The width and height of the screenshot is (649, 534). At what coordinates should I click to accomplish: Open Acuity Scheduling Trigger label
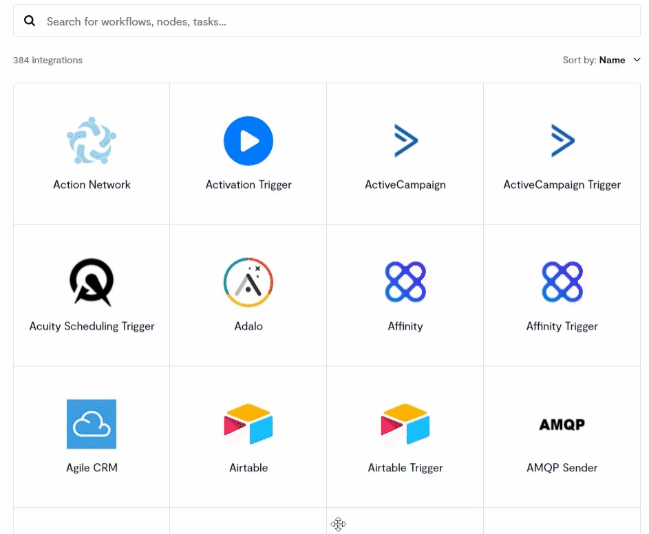tap(92, 327)
